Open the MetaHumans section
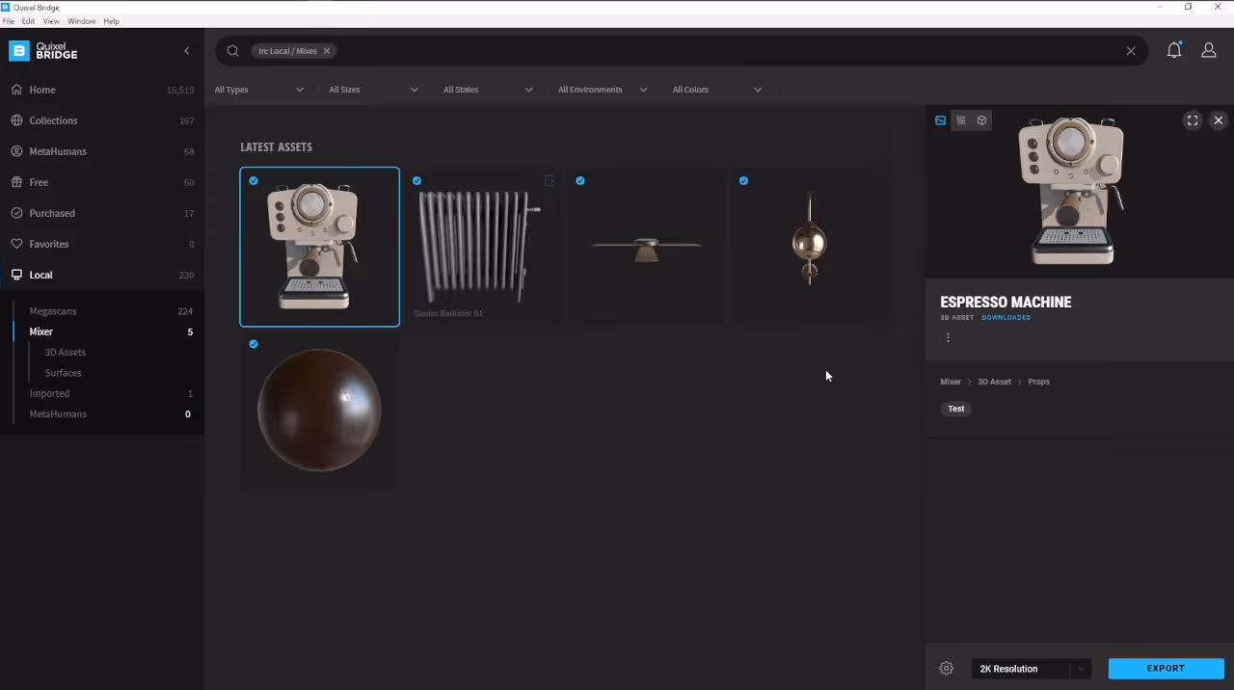This screenshot has width=1234, height=690. click(58, 151)
